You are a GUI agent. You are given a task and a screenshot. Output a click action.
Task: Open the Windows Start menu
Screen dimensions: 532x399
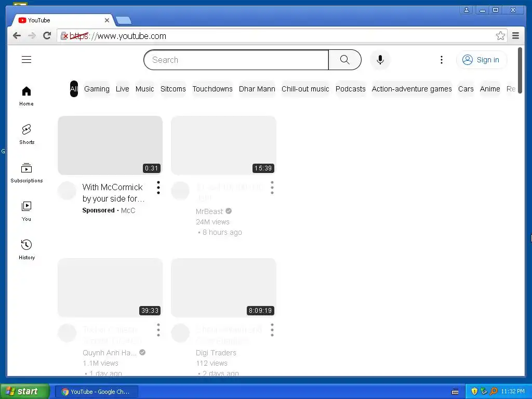coord(24,391)
